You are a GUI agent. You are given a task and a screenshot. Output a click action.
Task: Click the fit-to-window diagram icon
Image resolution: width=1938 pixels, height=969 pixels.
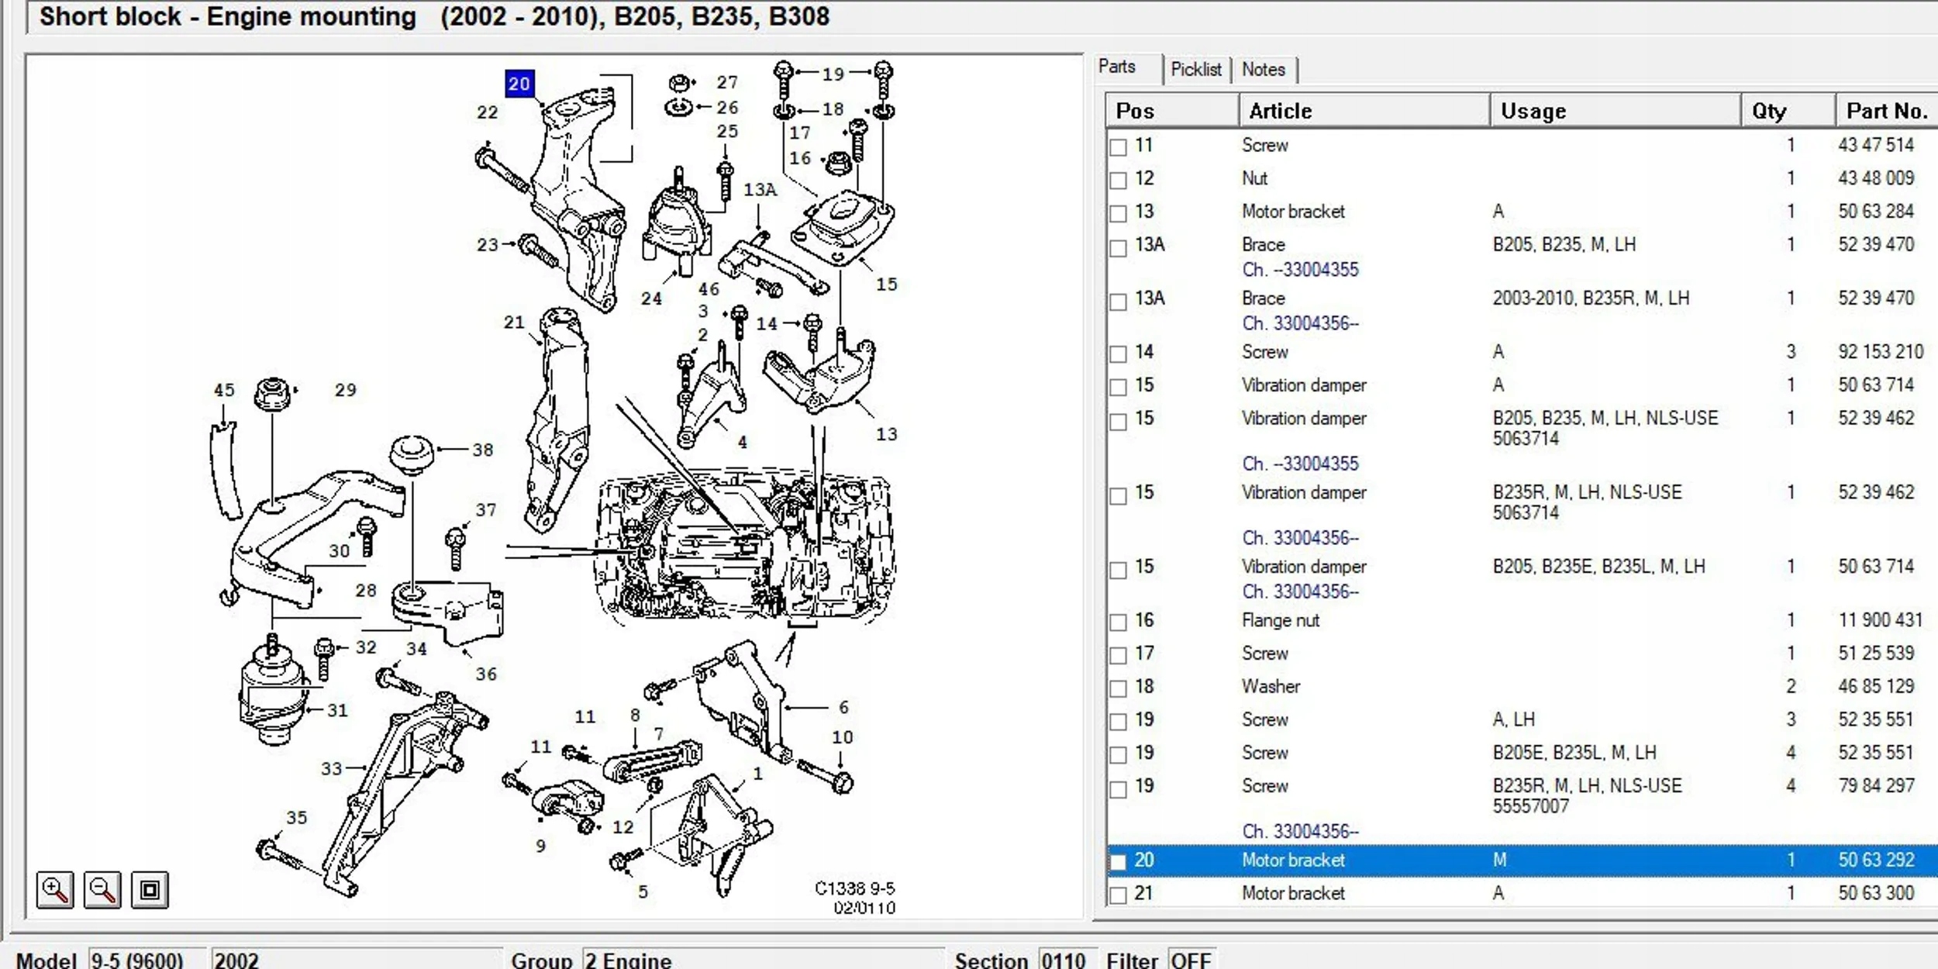[150, 889]
